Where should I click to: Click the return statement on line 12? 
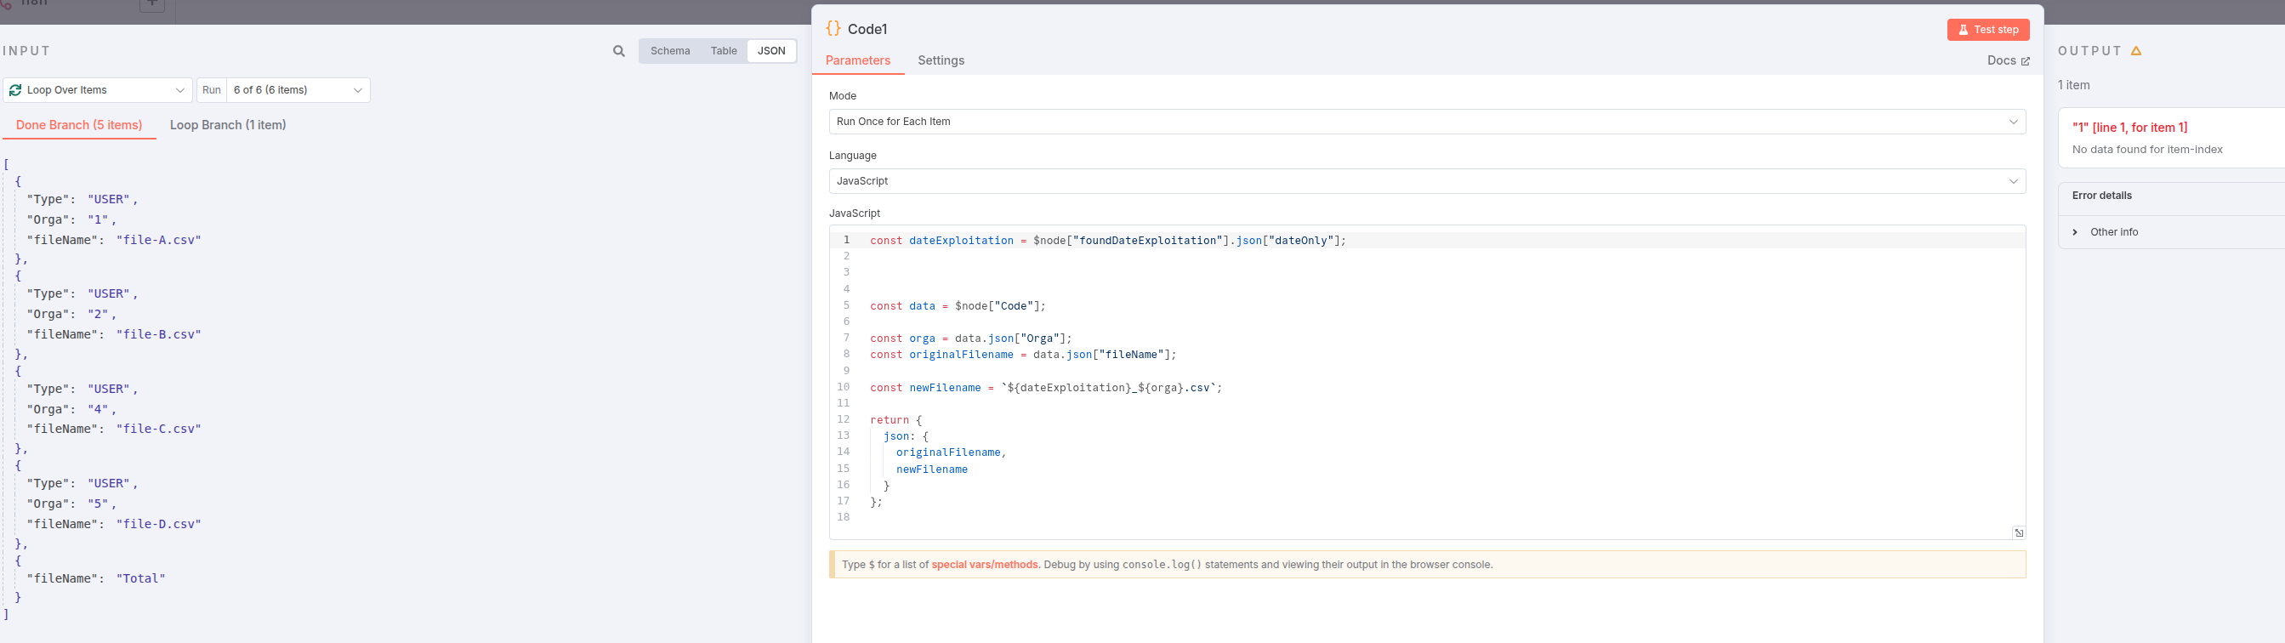tap(896, 420)
